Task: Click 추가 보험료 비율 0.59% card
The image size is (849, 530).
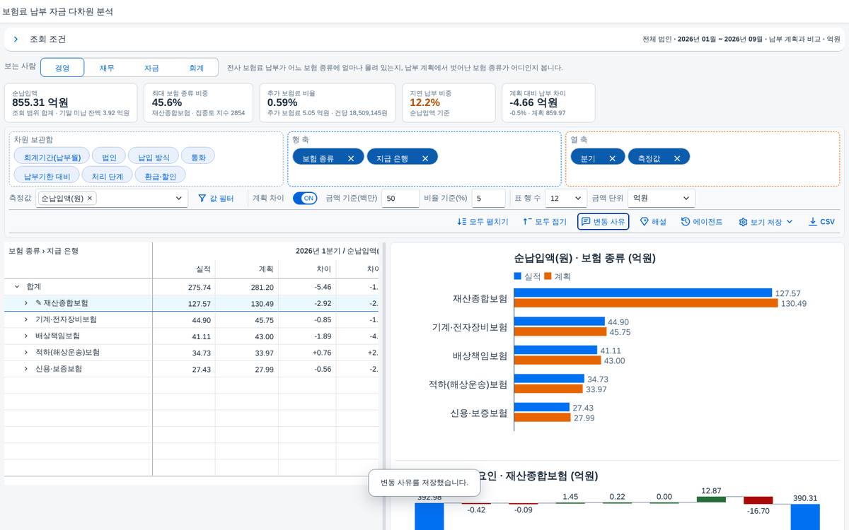Action: [x=327, y=102]
